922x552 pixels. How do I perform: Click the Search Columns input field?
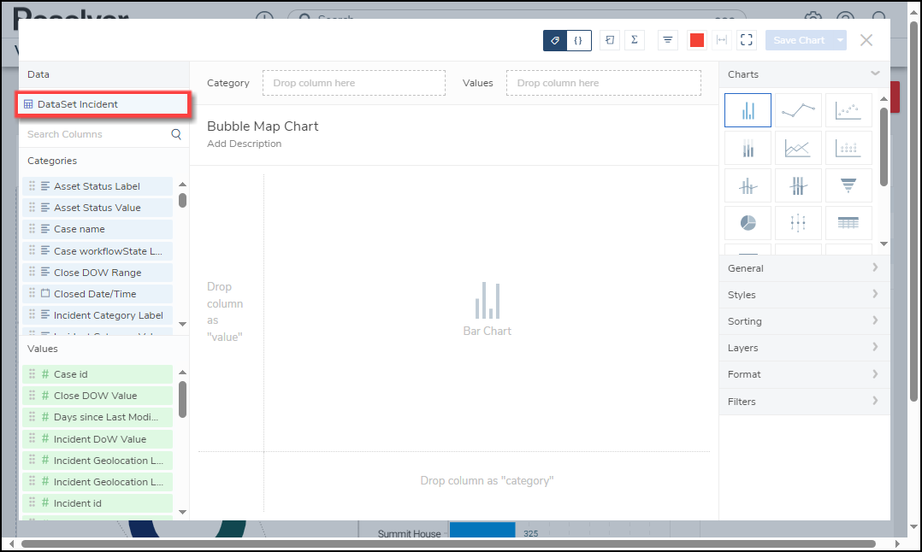pos(97,134)
